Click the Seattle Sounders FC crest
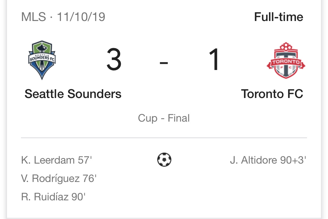The image size is (328, 219). pyautogui.click(x=42, y=60)
